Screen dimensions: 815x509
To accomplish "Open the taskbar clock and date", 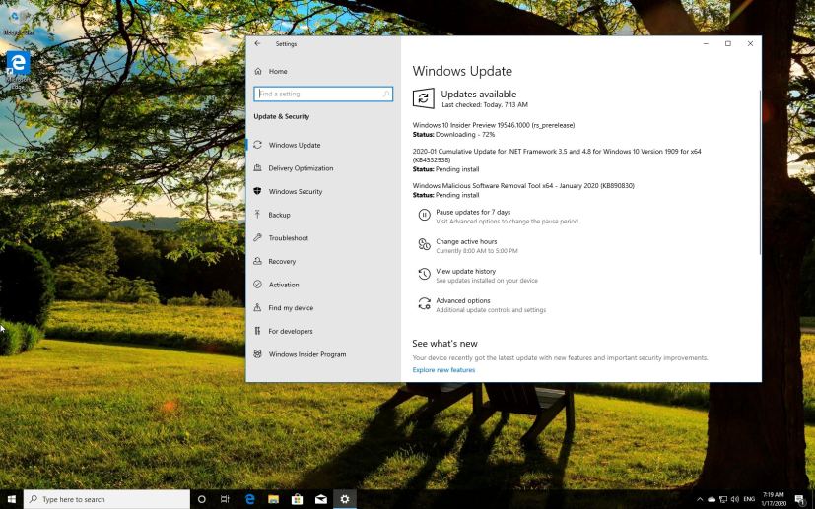I will pyautogui.click(x=773, y=499).
